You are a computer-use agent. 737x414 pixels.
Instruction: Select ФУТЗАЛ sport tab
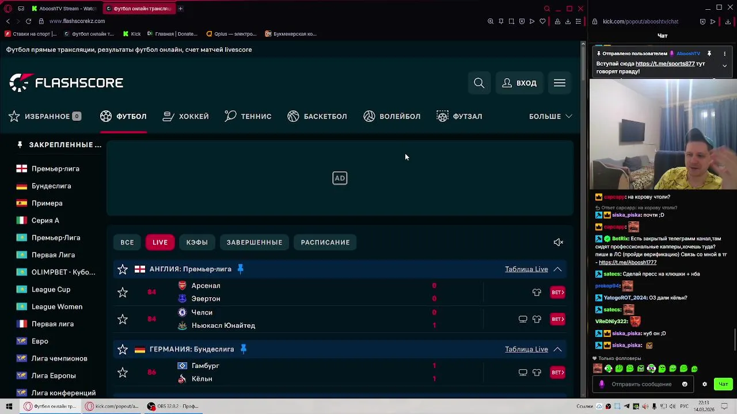(x=459, y=116)
